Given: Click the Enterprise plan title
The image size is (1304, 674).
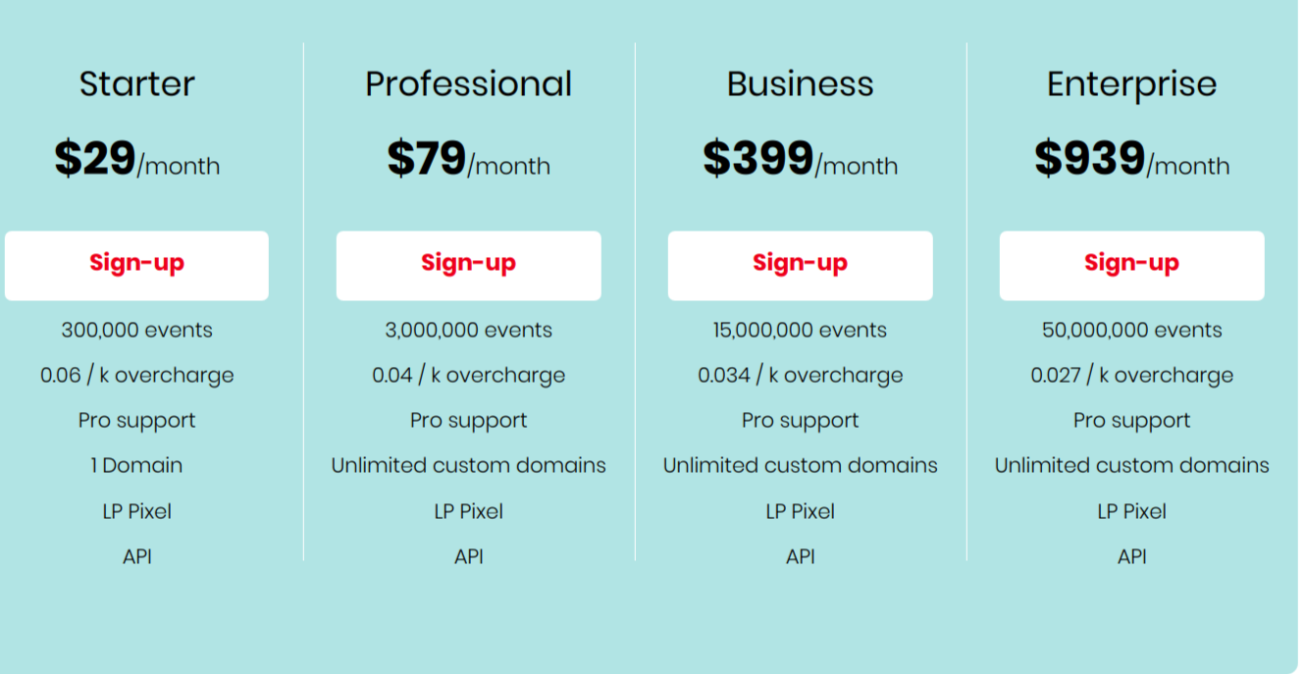Looking at the screenshot, I should click(1131, 84).
